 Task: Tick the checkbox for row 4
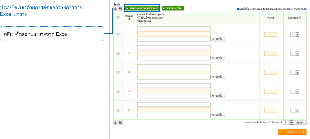point(118,91)
